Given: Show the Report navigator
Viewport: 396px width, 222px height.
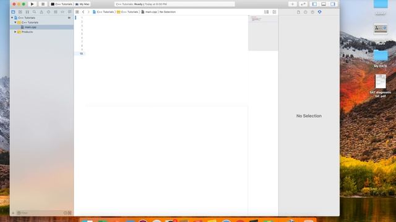Looking at the screenshot, I should 70,12.
